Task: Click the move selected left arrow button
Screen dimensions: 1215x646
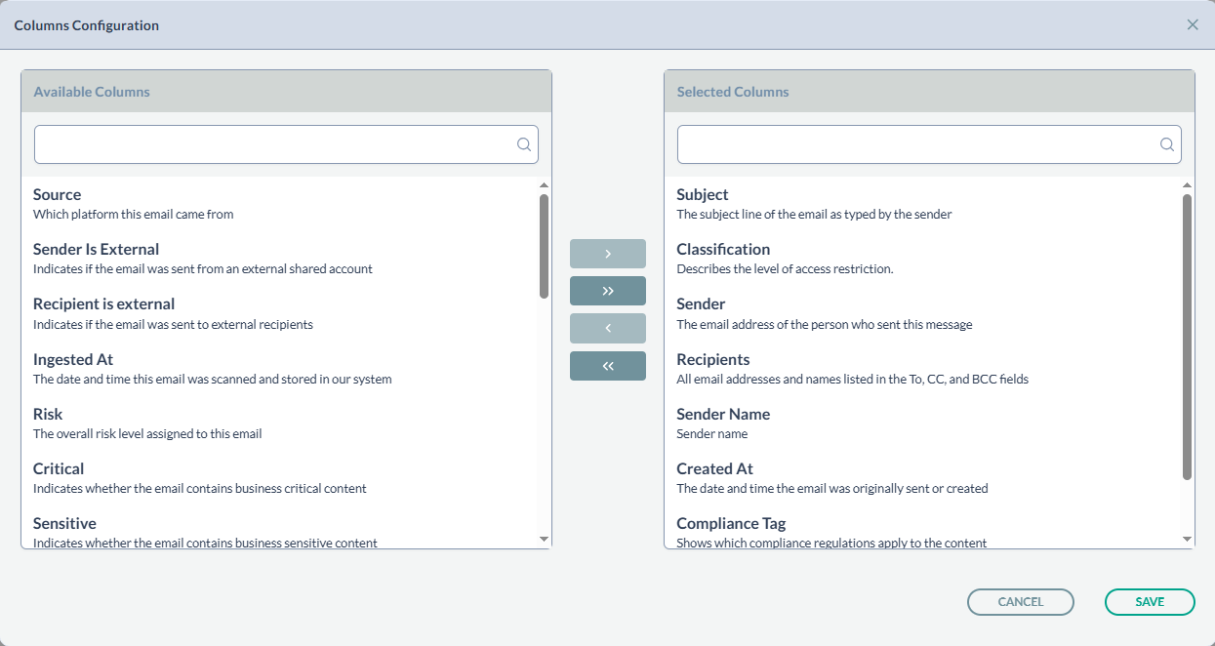Action: coord(607,328)
